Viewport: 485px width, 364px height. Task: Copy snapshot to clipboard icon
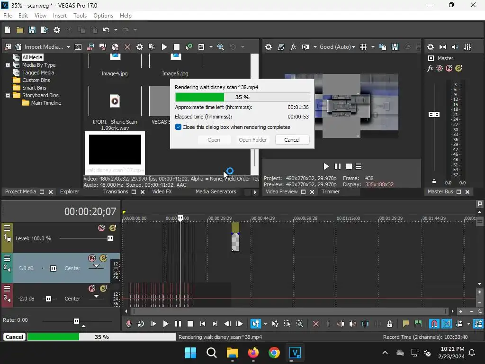tap(383, 47)
